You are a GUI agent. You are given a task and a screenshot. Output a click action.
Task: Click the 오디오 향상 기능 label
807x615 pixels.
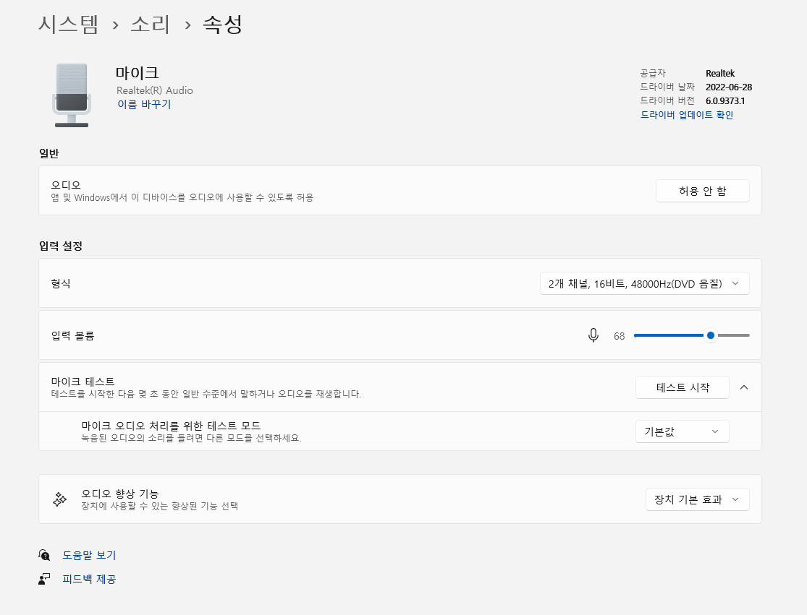pos(120,494)
